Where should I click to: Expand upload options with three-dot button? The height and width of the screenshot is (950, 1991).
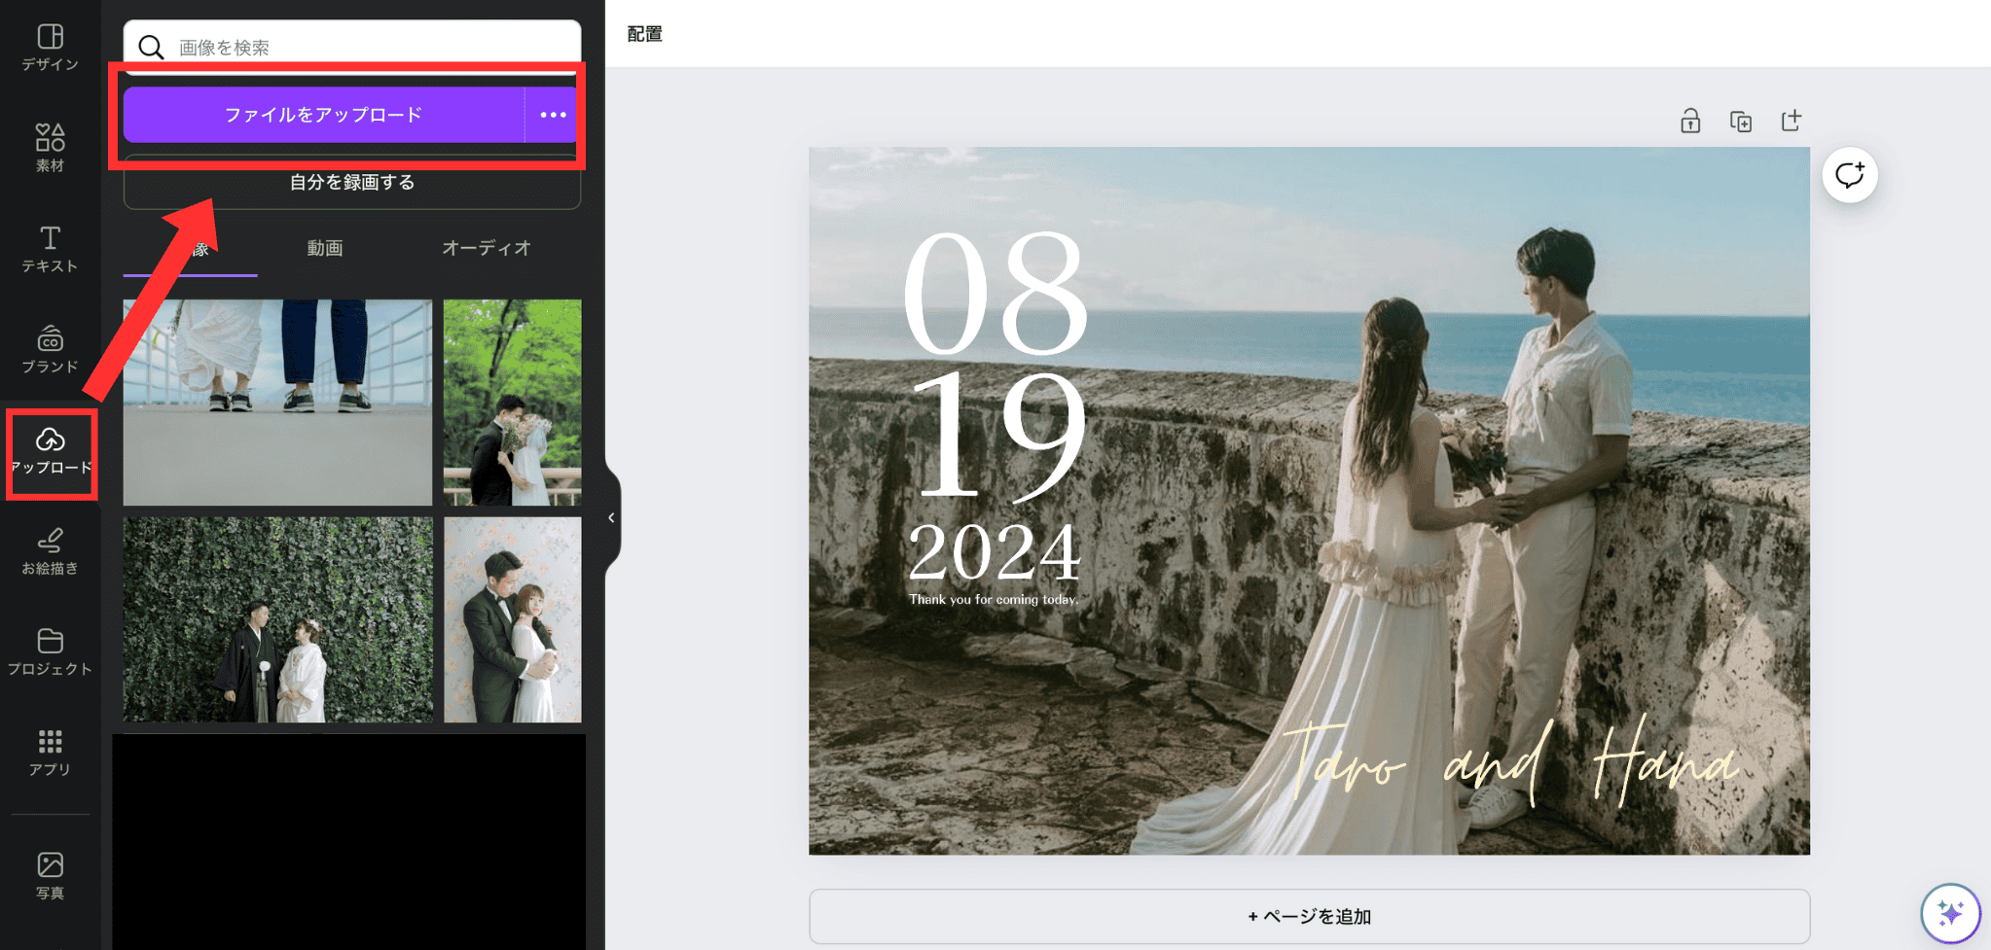(553, 115)
